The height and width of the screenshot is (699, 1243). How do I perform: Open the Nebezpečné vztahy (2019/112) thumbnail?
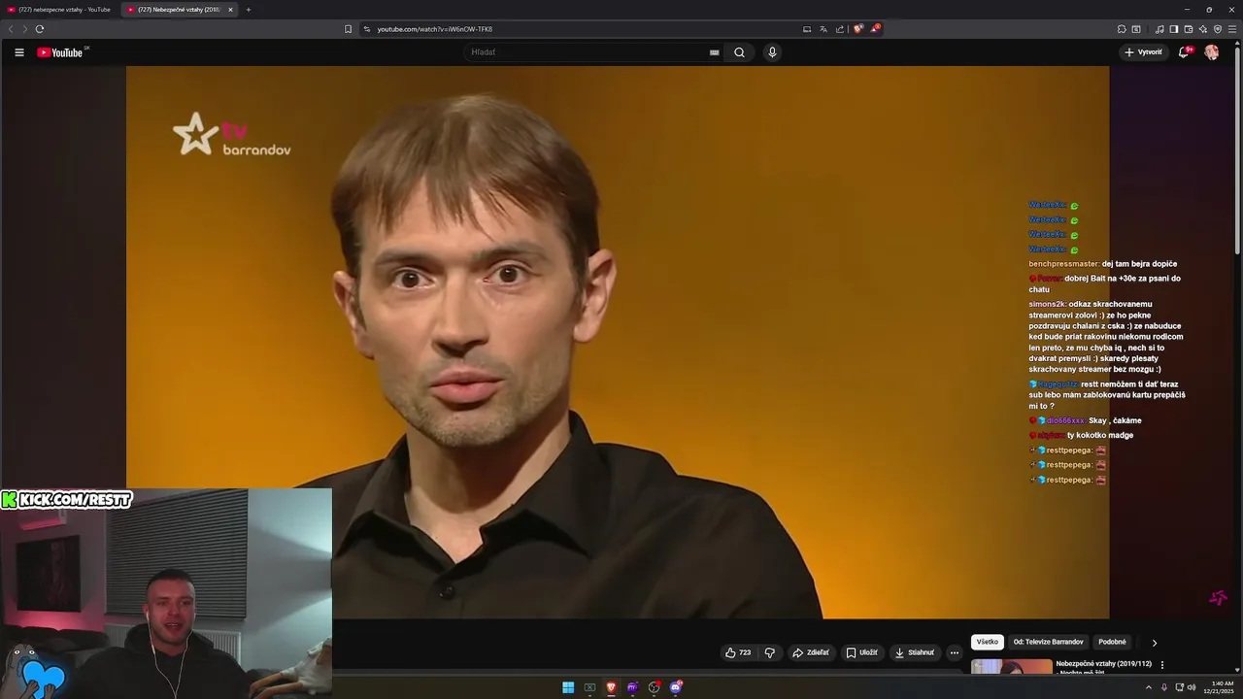point(1011,666)
